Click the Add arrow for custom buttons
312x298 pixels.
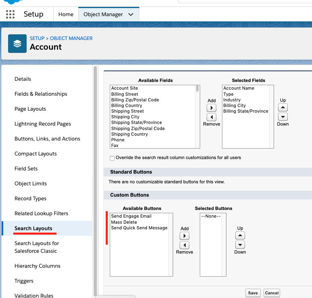(x=184, y=236)
